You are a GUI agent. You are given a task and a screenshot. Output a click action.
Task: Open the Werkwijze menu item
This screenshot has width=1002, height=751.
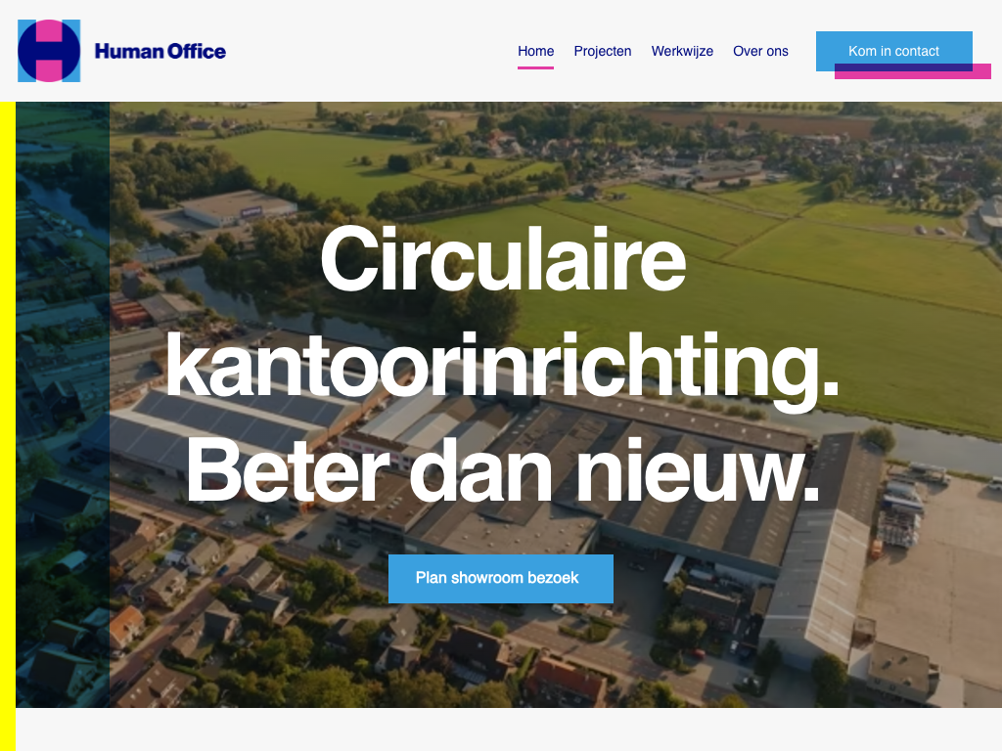[682, 51]
